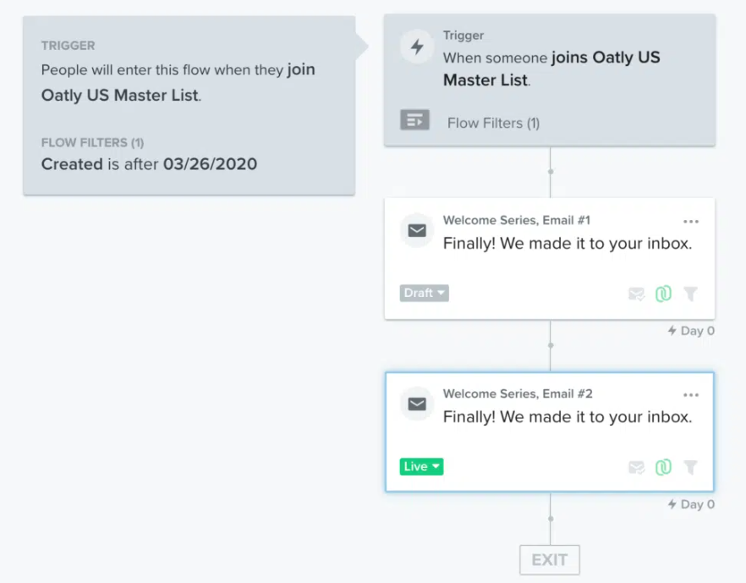Open the three-dot menu on Email #2

click(691, 394)
